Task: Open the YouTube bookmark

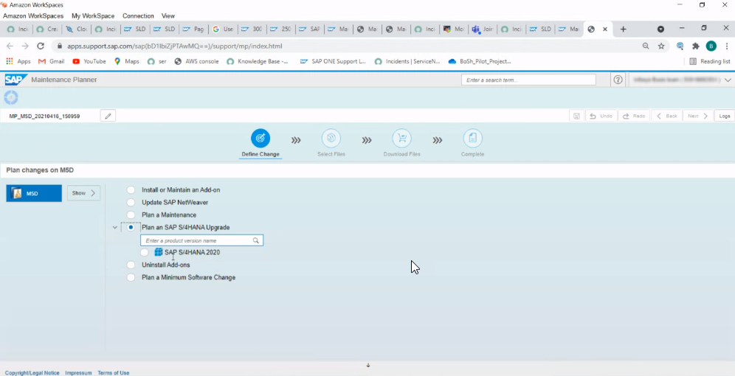Action: click(x=89, y=61)
